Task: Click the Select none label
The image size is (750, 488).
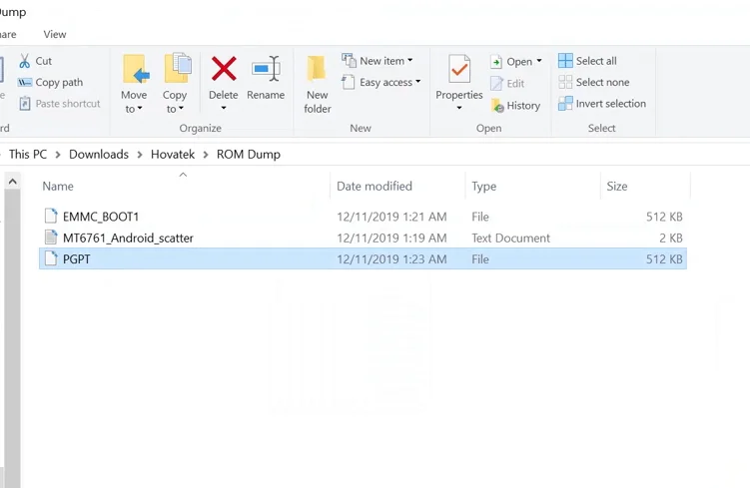Action: (x=602, y=82)
